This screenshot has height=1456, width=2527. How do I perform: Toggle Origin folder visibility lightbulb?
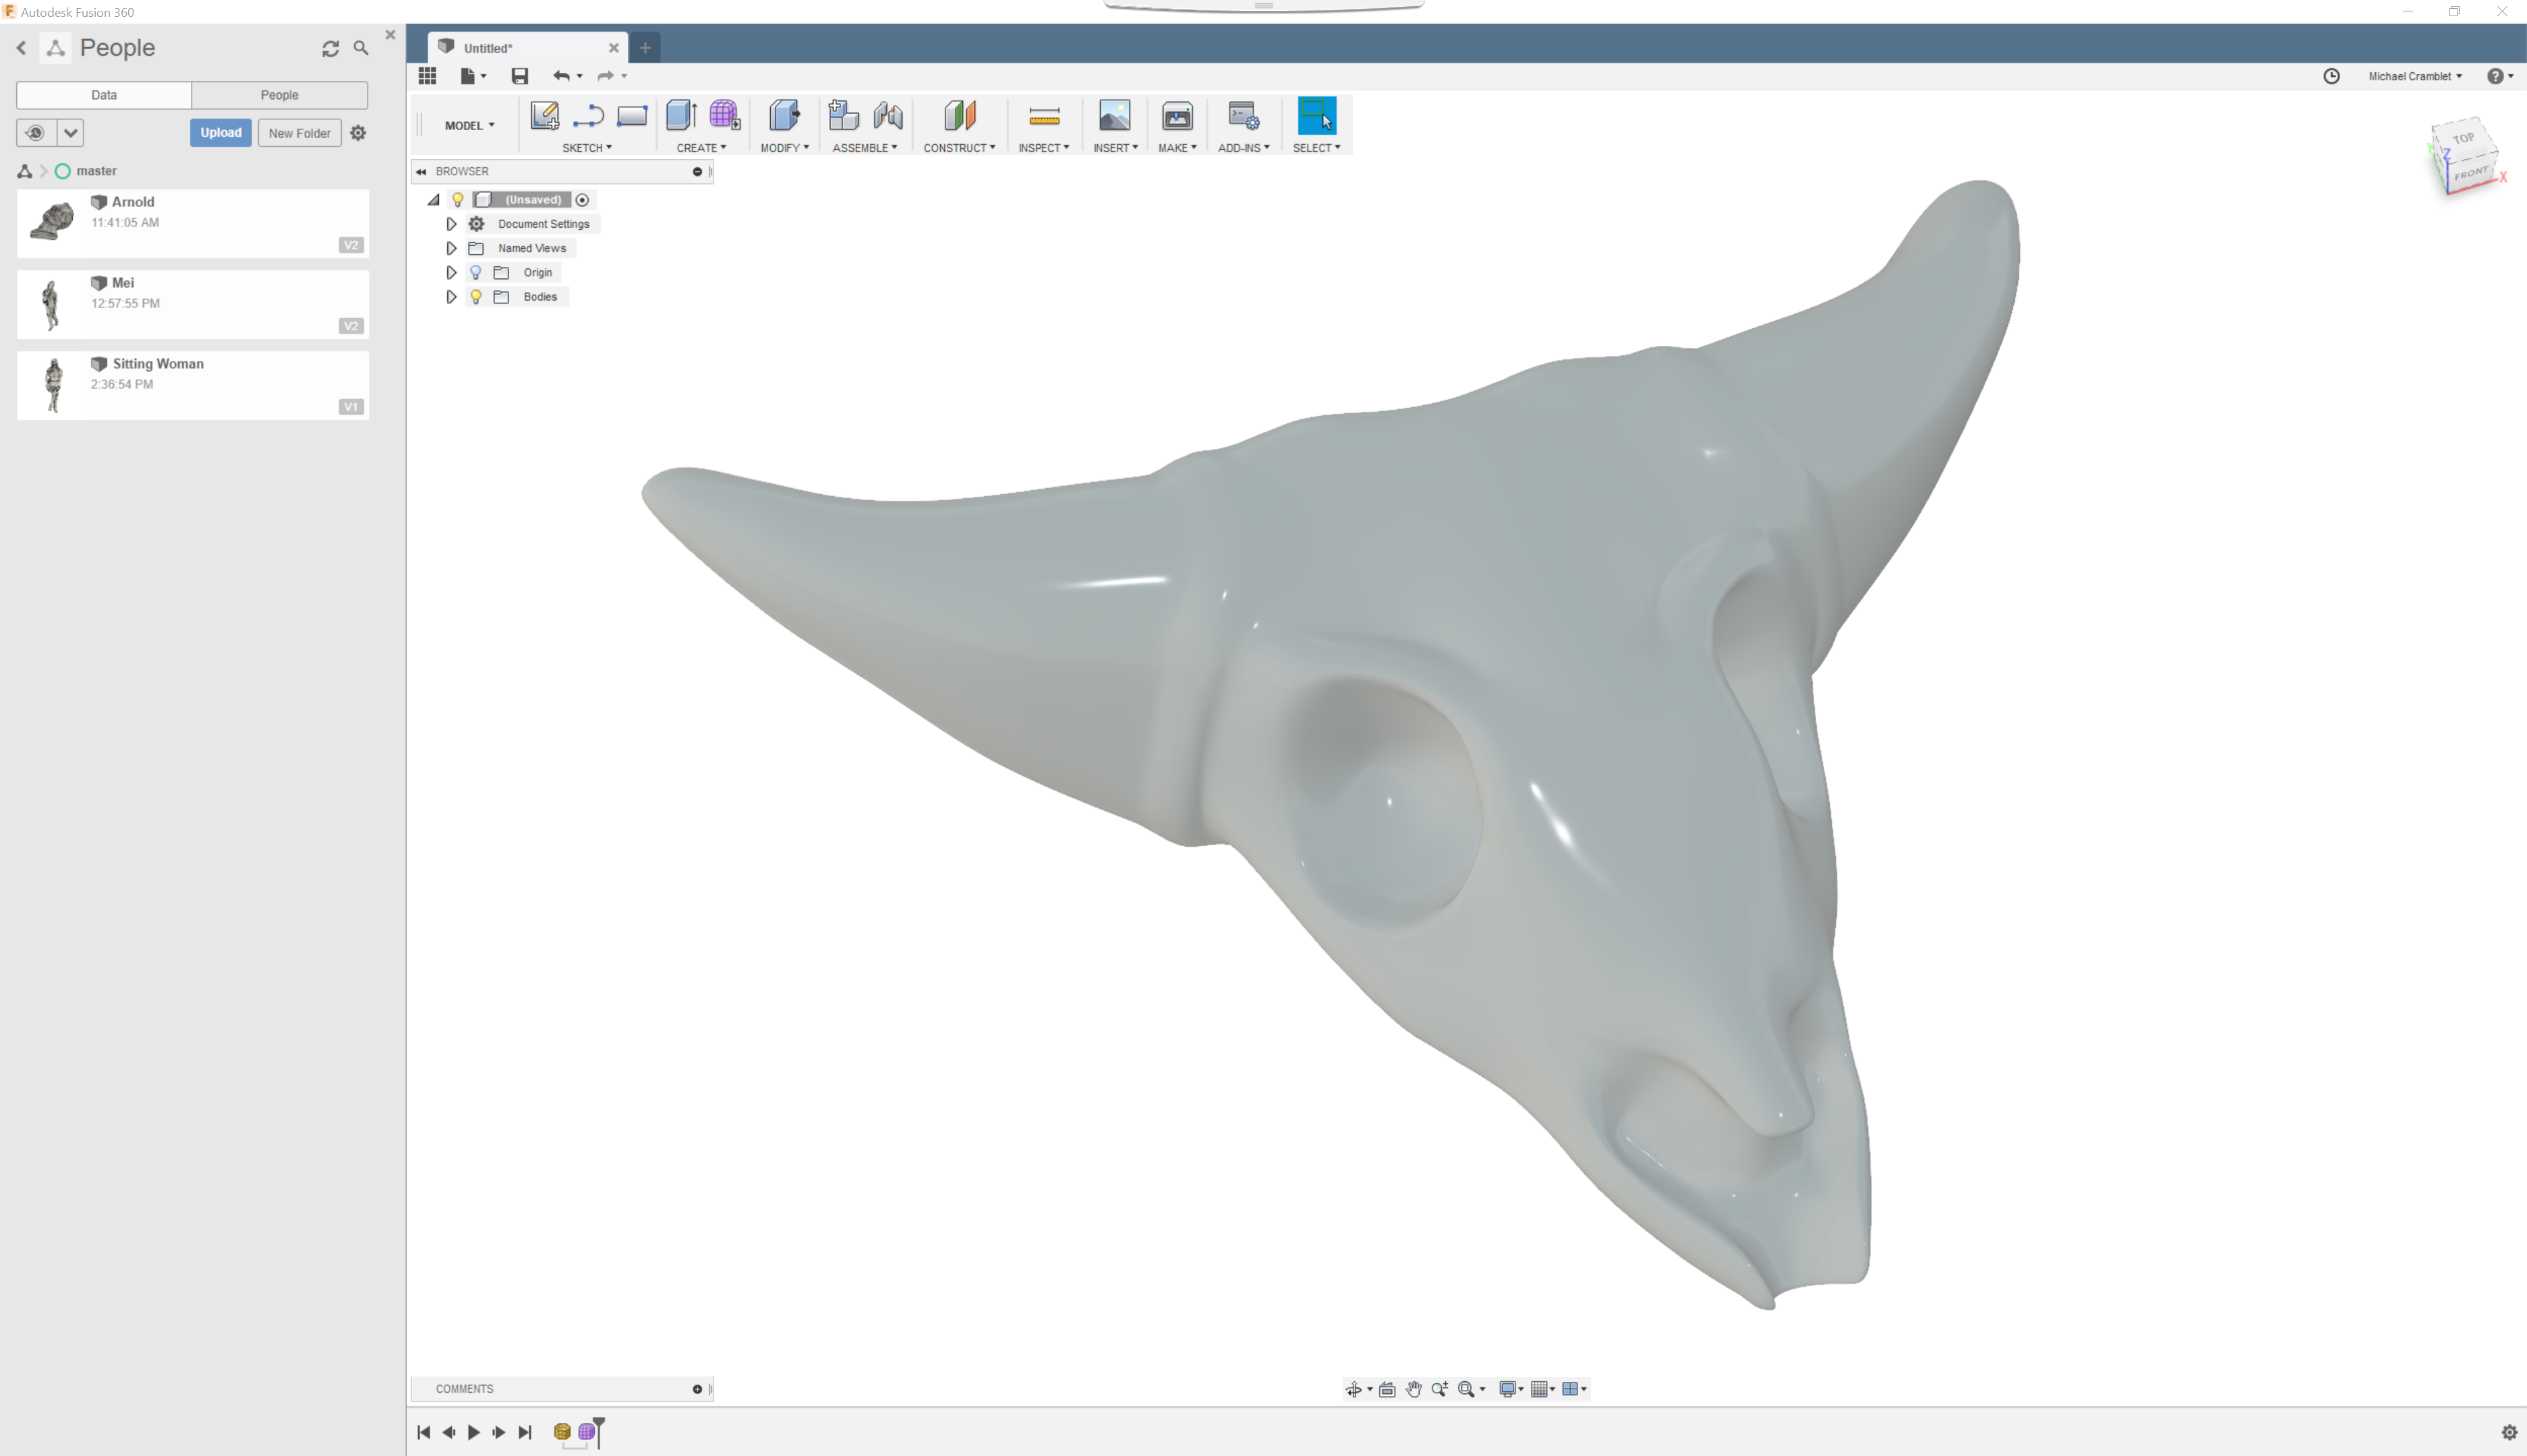[x=476, y=272]
